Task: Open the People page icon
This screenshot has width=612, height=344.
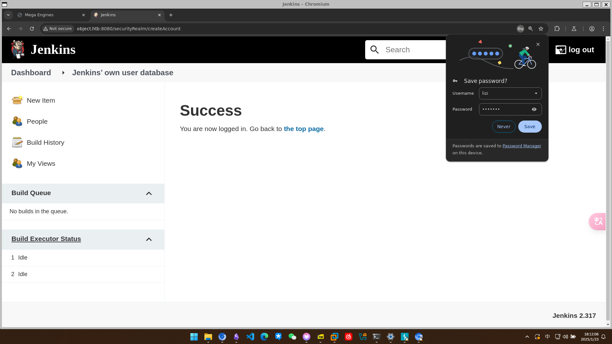Action: point(17,121)
